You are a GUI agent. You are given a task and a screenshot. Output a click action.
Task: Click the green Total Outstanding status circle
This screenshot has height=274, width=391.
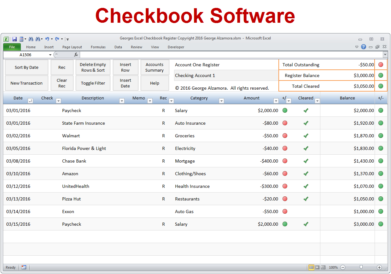(x=381, y=65)
